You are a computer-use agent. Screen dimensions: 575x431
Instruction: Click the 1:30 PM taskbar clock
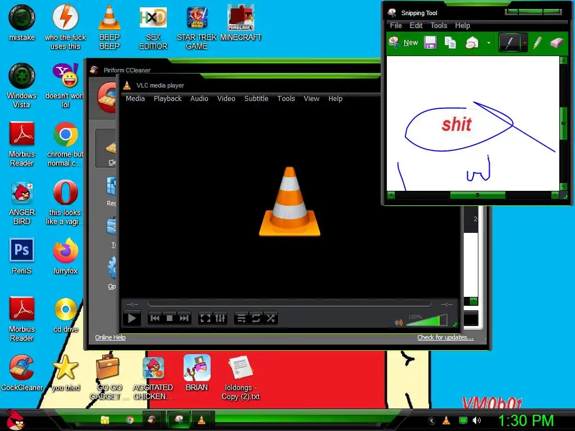tap(526, 420)
